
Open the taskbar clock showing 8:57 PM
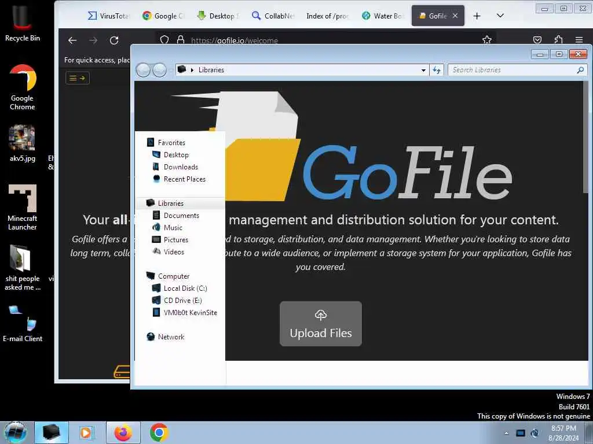click(563, 433)
